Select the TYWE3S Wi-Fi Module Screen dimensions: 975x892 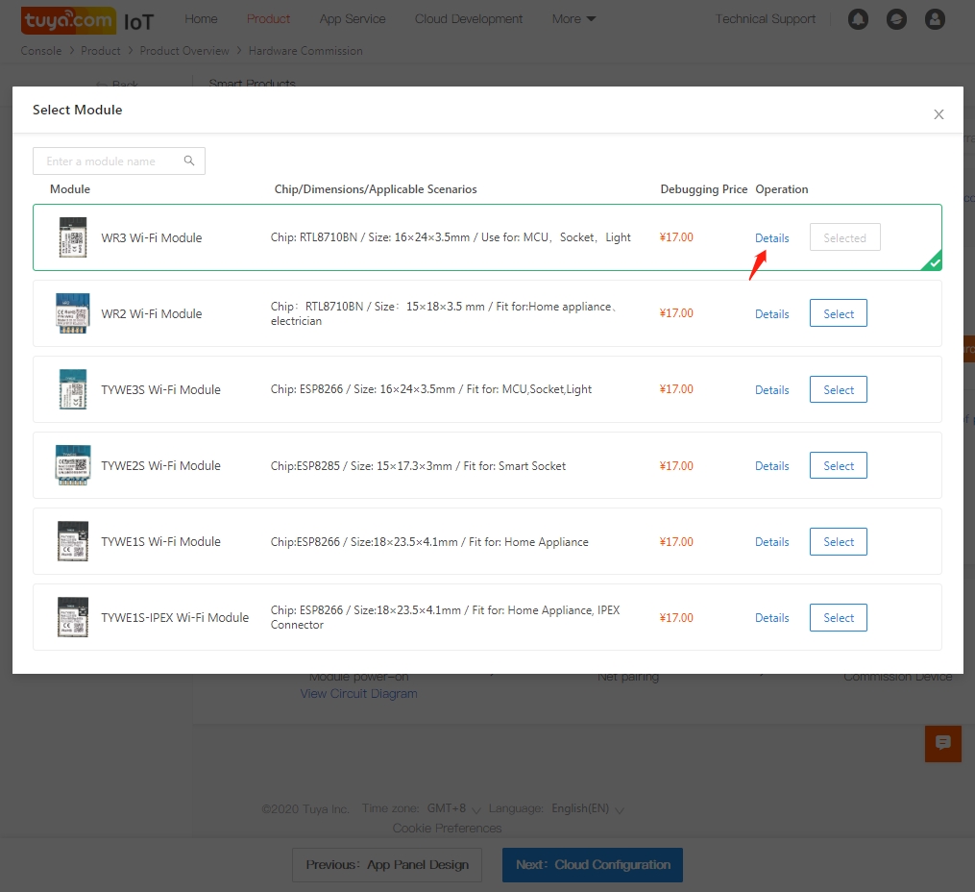pos(838,389)
